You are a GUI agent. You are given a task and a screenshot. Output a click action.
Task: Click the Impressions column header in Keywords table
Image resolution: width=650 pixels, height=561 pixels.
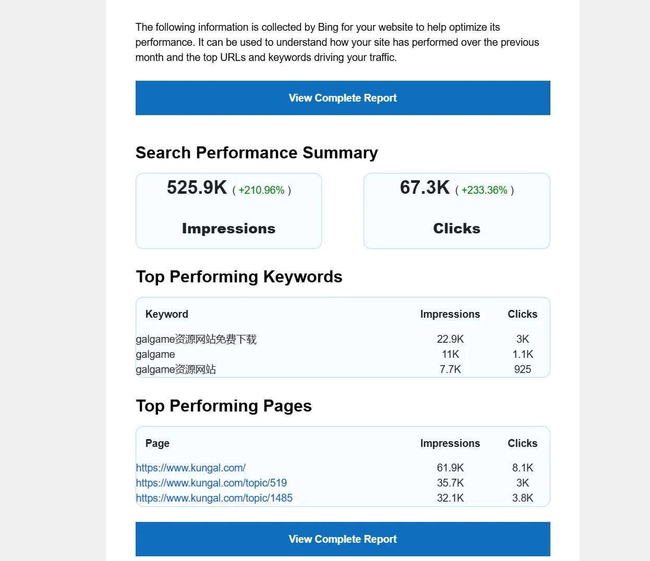(x=450, y=314)
